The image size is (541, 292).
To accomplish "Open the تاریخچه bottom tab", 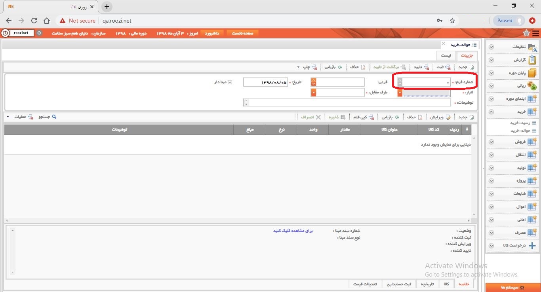I will 427,284.
